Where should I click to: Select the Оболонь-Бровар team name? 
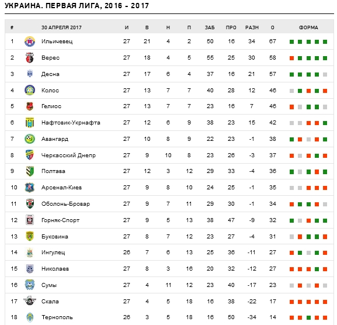65,204
